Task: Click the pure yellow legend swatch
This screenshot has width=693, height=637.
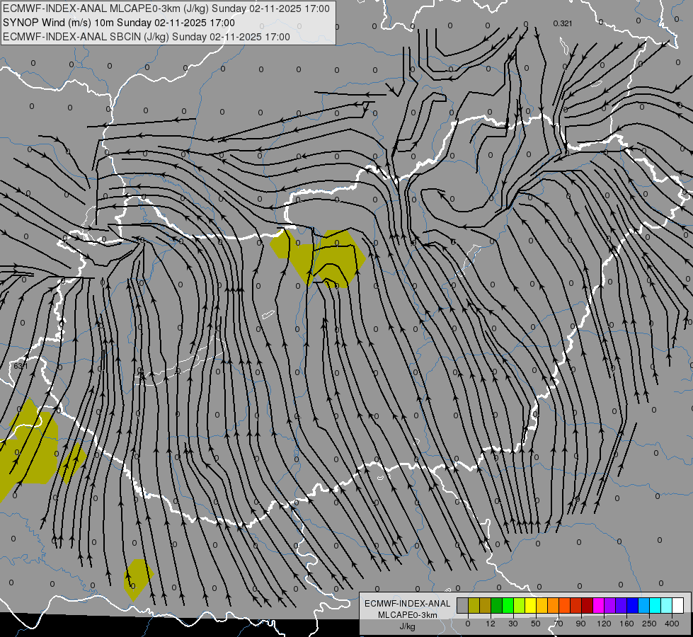Action: pyautogui.click(x=530, y=605)
